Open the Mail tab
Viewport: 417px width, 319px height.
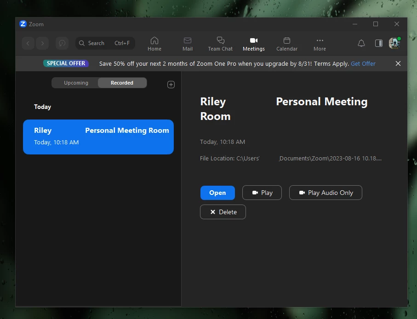[x=188, y=44]
